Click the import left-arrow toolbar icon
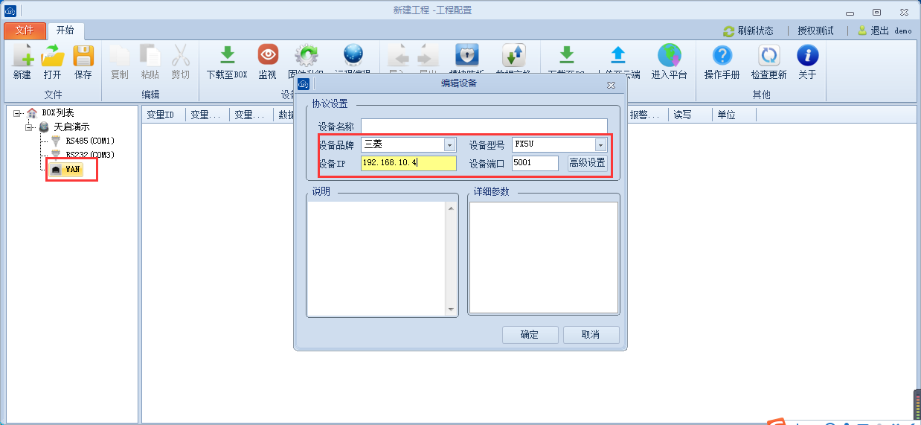The height and width of the screenshot is (425, 921). pos(397,56)
